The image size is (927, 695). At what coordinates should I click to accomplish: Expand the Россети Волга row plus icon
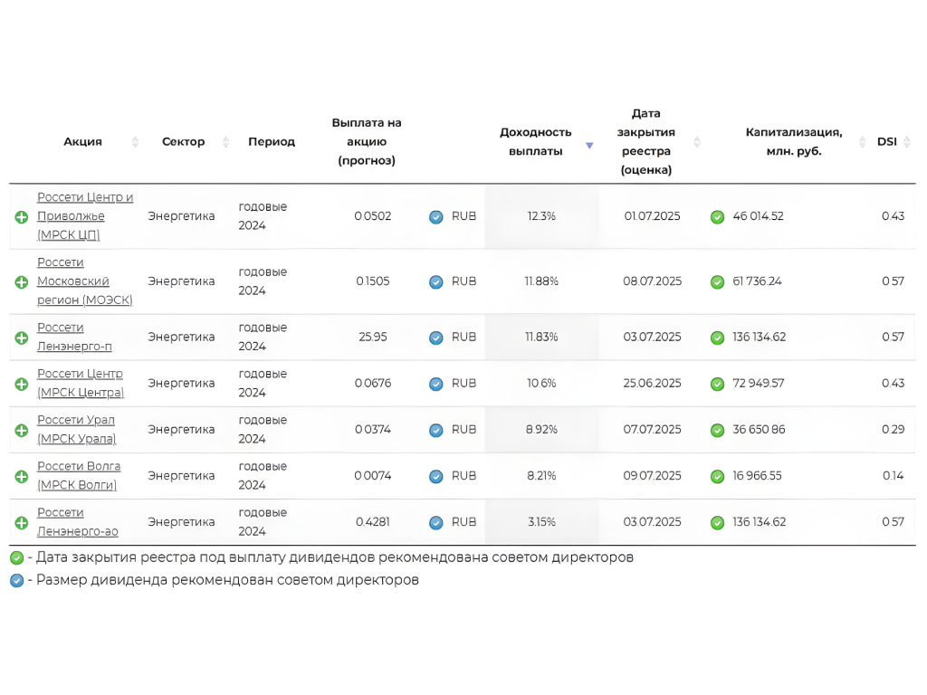click(x=21, y=477)
